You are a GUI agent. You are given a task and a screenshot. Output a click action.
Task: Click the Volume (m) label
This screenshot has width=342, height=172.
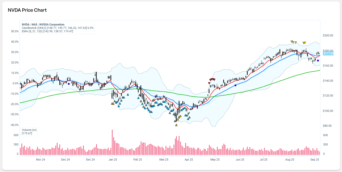coord(29,130)
